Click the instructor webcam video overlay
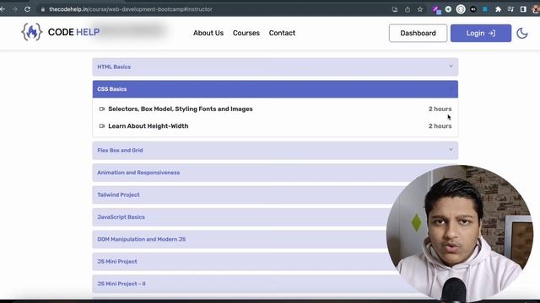 tap(460, 233)
